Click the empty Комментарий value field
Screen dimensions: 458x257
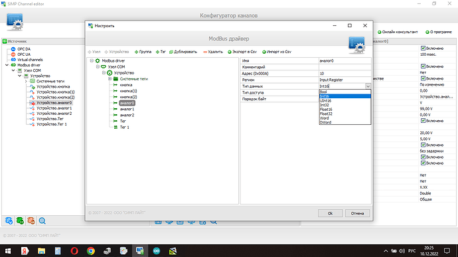[x=345, y=67]
